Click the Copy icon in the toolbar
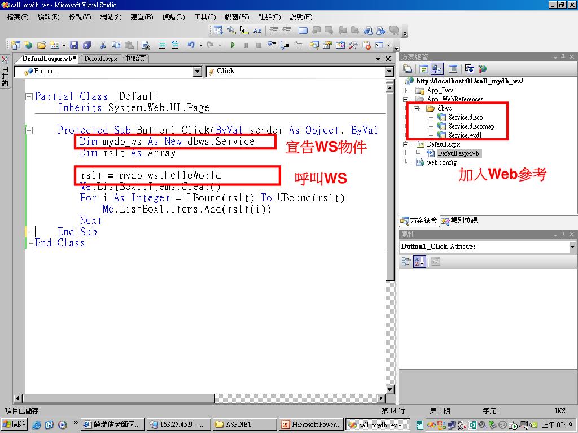This screenshot has width=578, height=433. 116,45
